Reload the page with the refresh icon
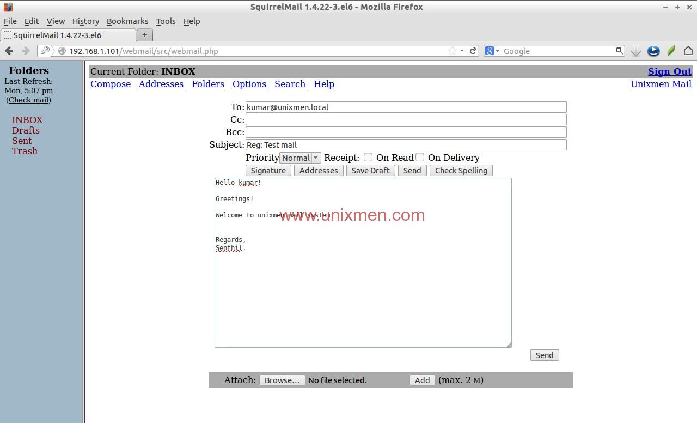 [x=473, y=51]
